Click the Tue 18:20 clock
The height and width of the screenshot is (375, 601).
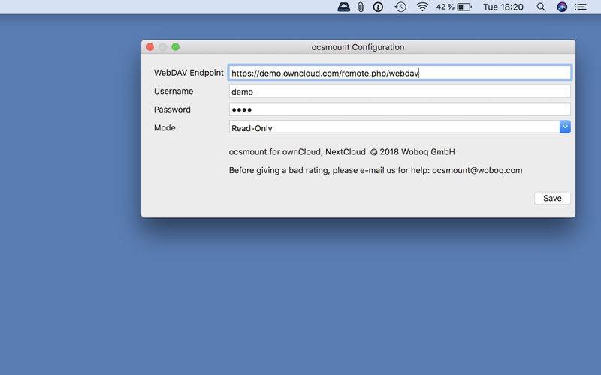(503, 7)
